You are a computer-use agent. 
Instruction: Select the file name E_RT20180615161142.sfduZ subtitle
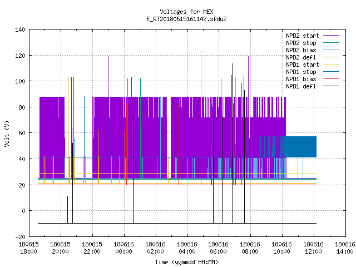186,19
